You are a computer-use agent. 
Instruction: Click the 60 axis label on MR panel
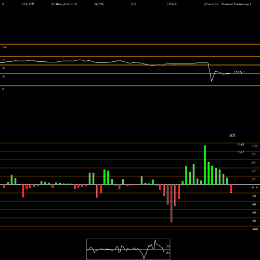[254, 163]
